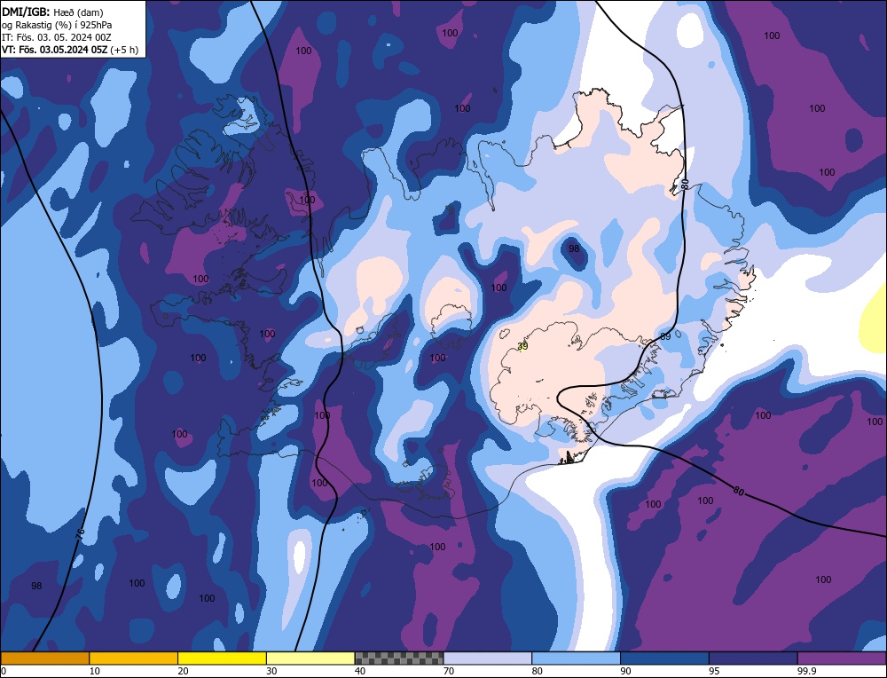Click the '90' legend scale value
Viewport: 887px width, 678px height.
626,671
